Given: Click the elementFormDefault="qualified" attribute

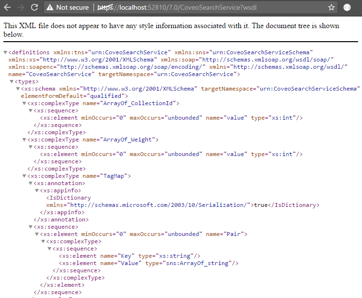Looking at the screenshot, I should pyautogui.click(x=73, y=96).
